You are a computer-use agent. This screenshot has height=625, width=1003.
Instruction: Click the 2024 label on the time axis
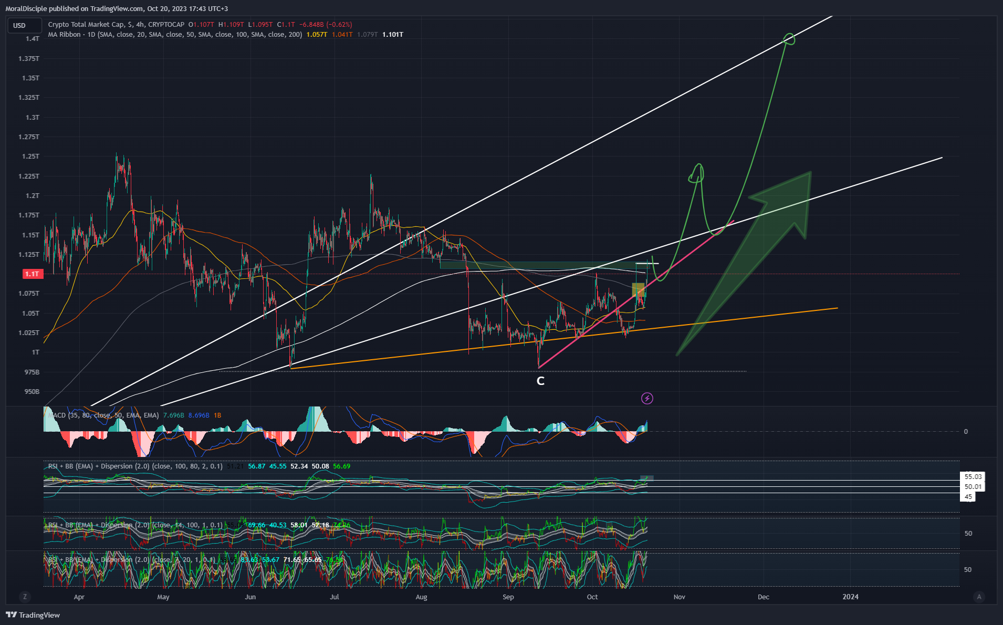[x=851, y=597]
